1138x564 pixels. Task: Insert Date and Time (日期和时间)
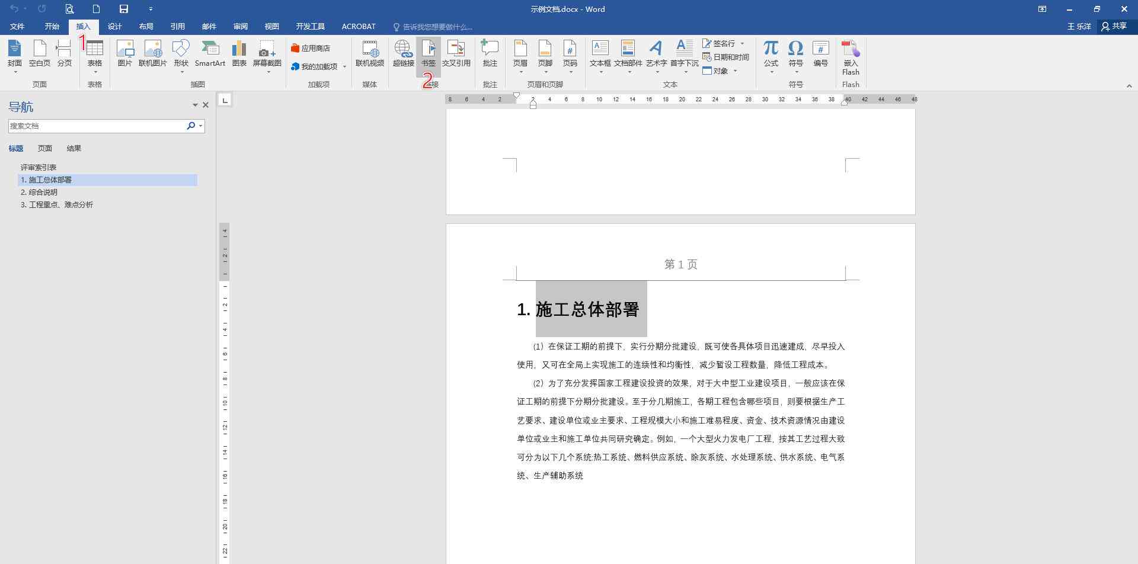coord(726,57)
